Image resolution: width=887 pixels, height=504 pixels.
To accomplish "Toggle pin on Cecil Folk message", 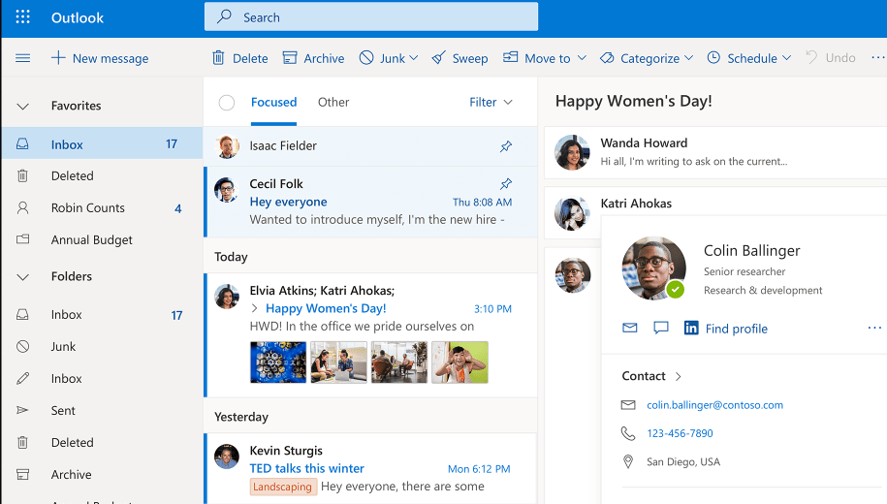I will click(506, 184).
